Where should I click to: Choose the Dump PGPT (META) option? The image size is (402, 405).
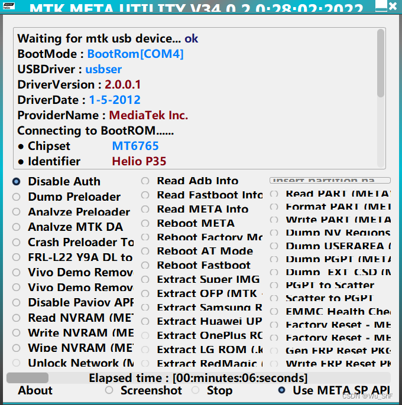click(x=330, y=259)
